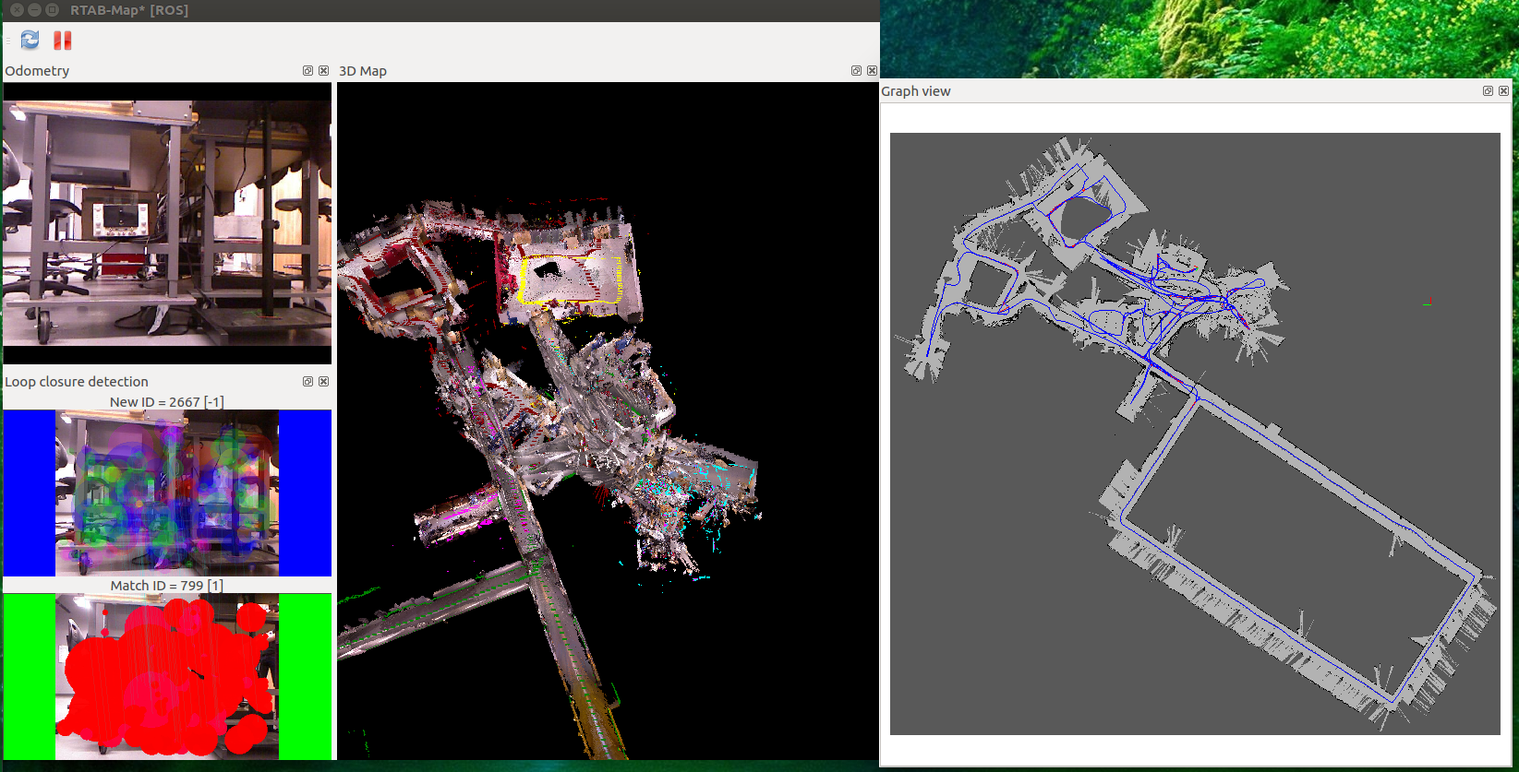Click inside the 3D Map point cloud view
The width and height of the screenshot is (1519, 772).
(x=608, y=420)
